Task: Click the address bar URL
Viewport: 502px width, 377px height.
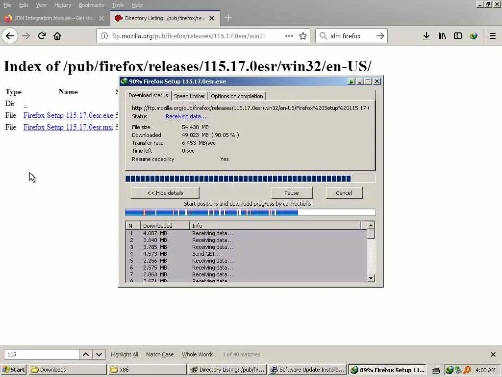Action: [x=189, y=36]
